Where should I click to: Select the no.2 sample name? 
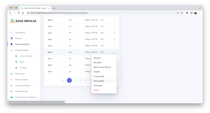coord(50,72)
